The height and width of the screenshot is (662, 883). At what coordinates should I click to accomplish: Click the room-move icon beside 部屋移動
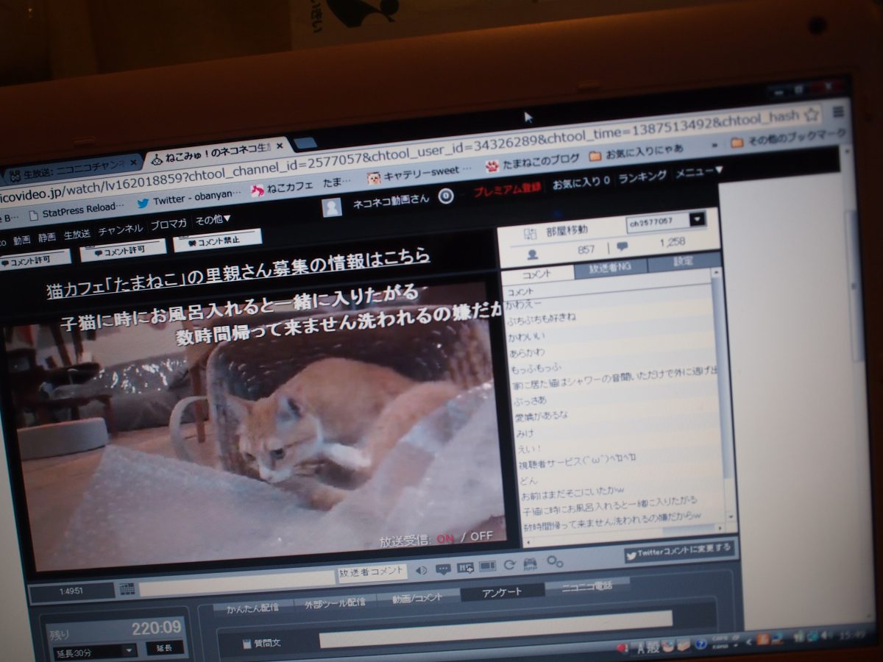click(x=530, y=233)
